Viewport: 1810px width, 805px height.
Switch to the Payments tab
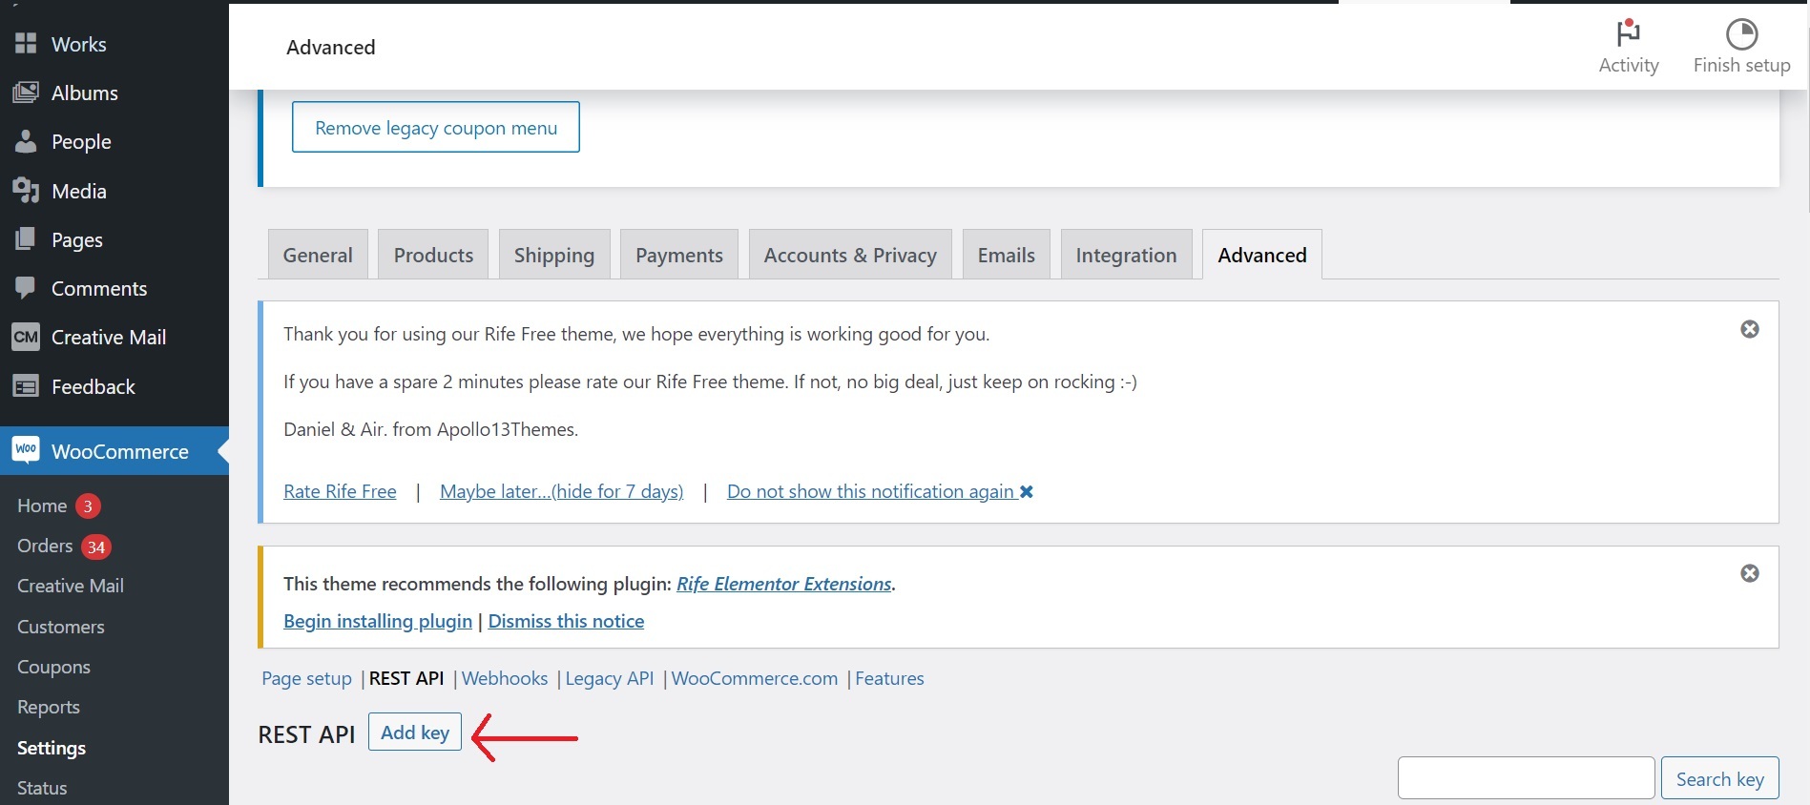pyautogui.click(x=678, y=255)
